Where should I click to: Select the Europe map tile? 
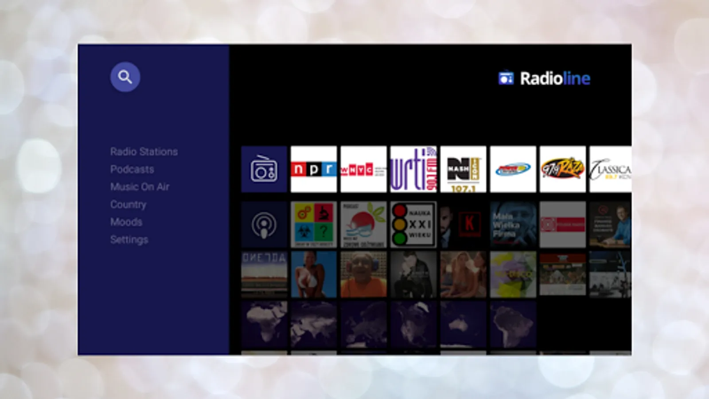coord(363,325)
